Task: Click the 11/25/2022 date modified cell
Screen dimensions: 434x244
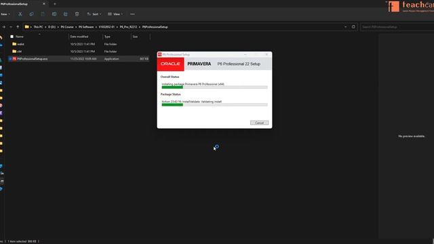Action: coord(83,59)
